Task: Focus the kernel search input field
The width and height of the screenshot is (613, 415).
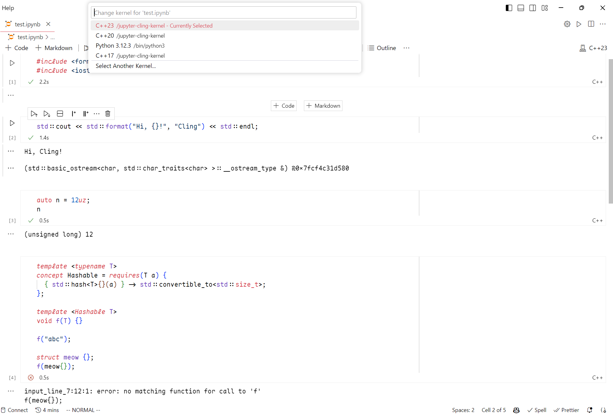Action: pyautogui.click(x=224, y=12)
